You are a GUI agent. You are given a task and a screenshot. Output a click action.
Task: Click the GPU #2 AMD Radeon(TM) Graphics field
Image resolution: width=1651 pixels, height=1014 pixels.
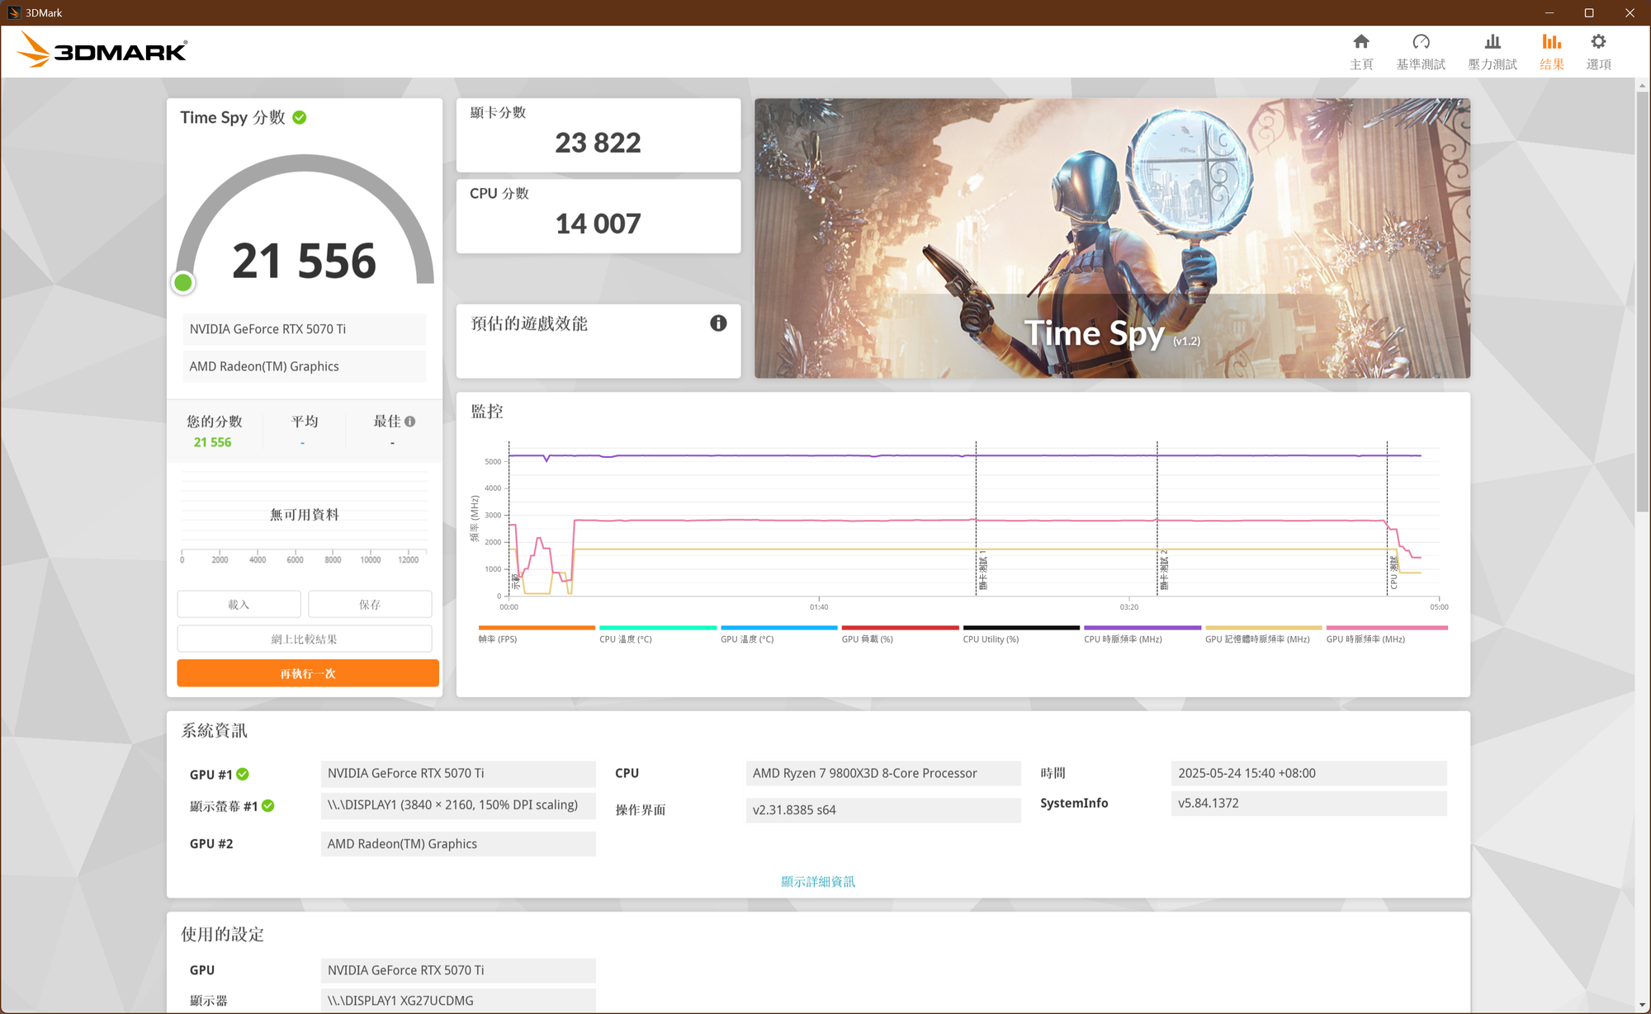click(x=458, y=844)
